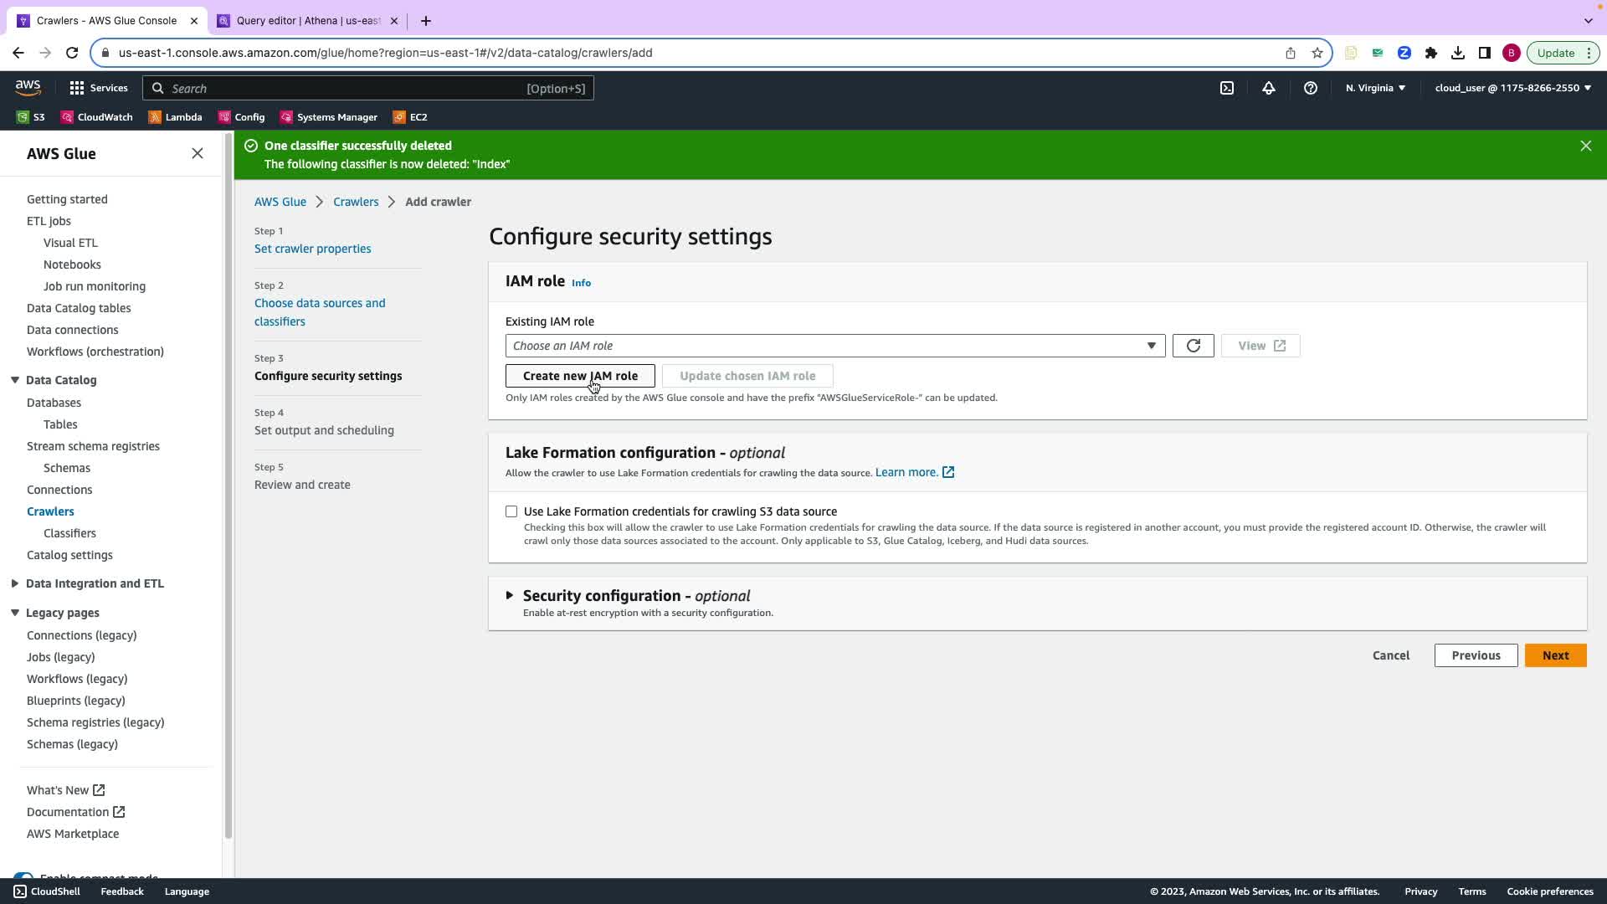The height and width of the screenshot is (904, 1607).
Task: Open the N. Virginia region dropdown
Action: (1375, 88)
